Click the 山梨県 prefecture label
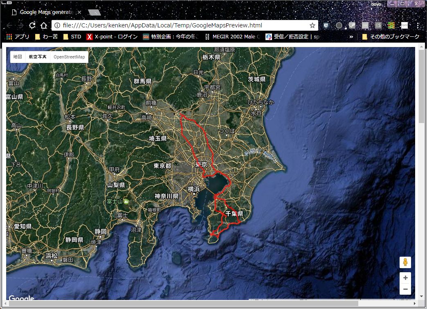Image resolution: width=427 pixels, height=309 pixels. tap(116, 185)
